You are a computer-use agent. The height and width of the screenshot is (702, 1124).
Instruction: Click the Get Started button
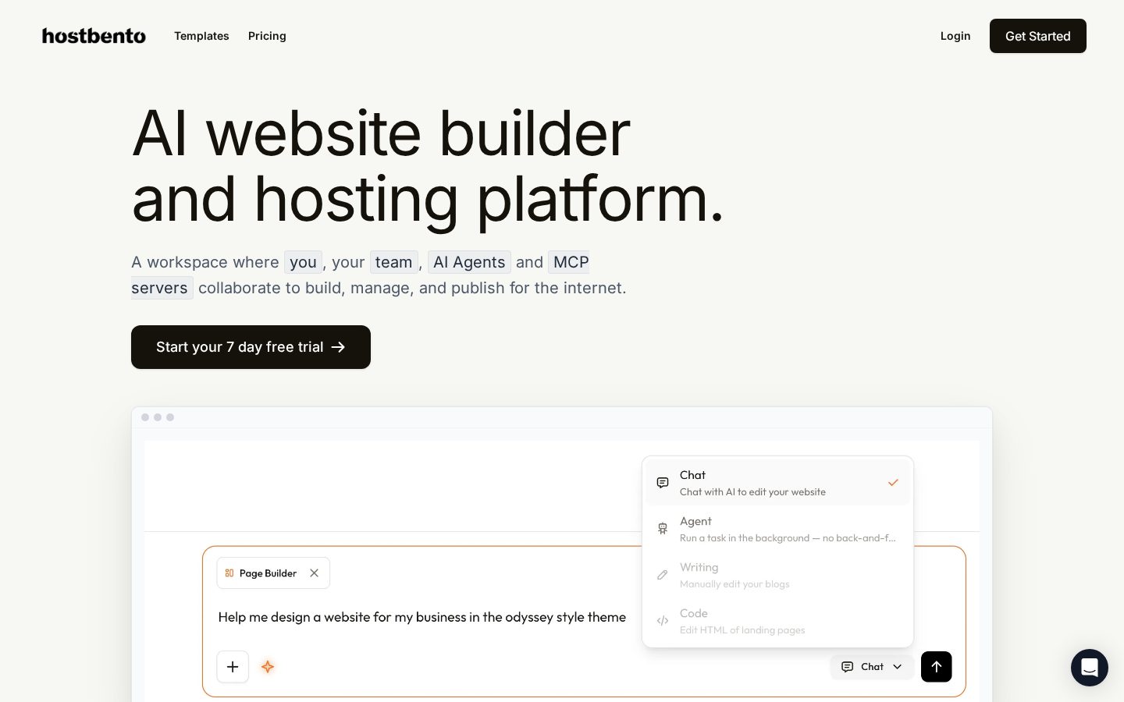pyautogui.click(x=1038, y=36)
